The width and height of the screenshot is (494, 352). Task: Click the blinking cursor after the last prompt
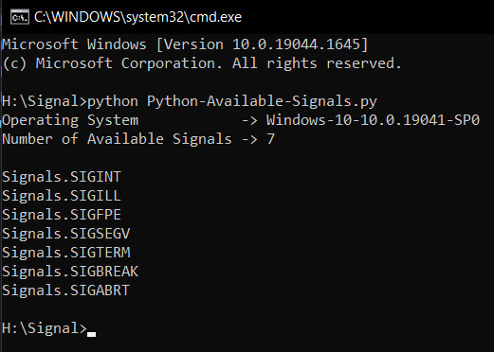click(x=91, y=334)
